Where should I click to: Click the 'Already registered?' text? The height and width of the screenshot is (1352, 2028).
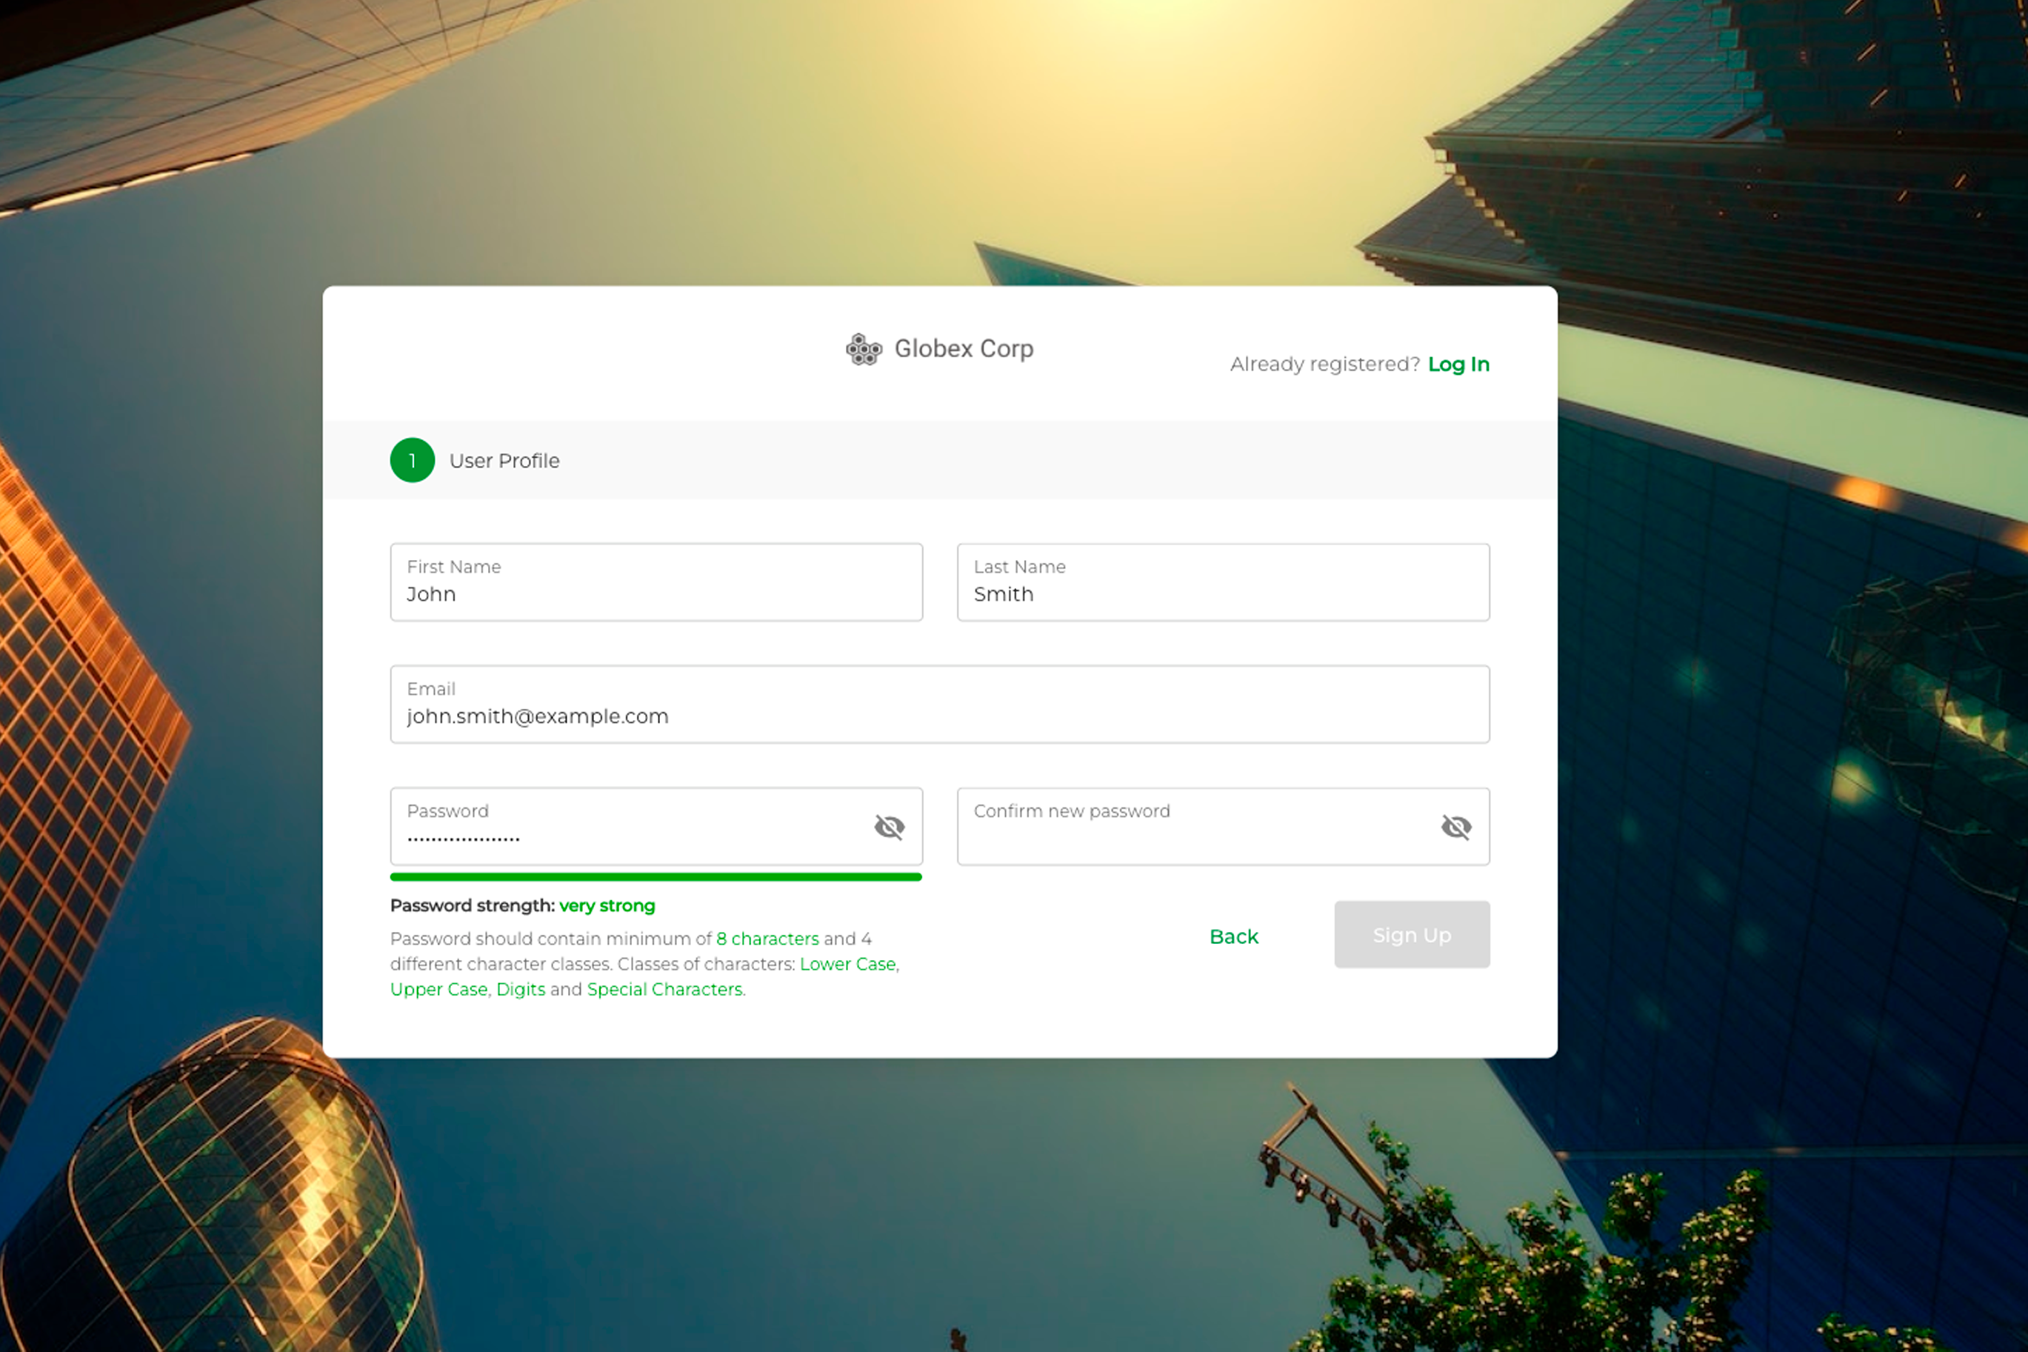pos(1324,364)
